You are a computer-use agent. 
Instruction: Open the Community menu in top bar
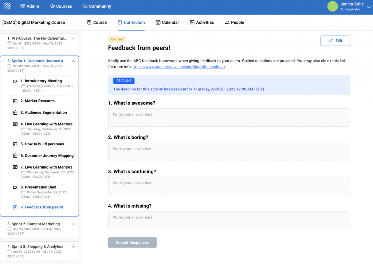pos(97,6)
